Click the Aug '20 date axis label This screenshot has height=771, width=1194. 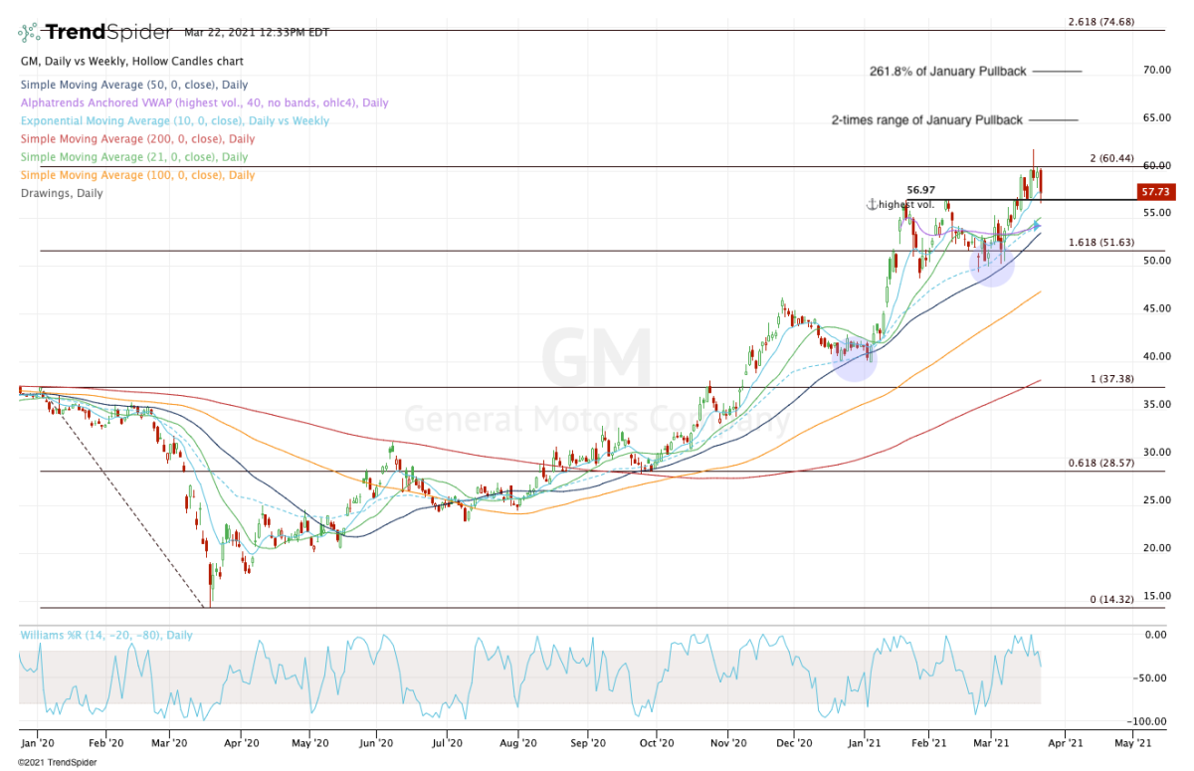517,742
